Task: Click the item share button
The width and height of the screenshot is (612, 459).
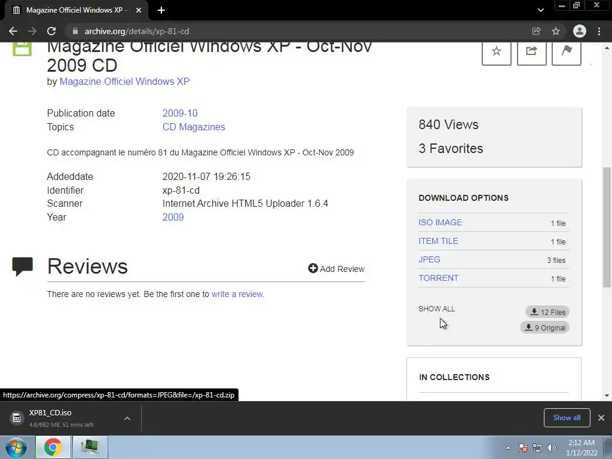Action: pyautogui.click(x=531, y=53)
